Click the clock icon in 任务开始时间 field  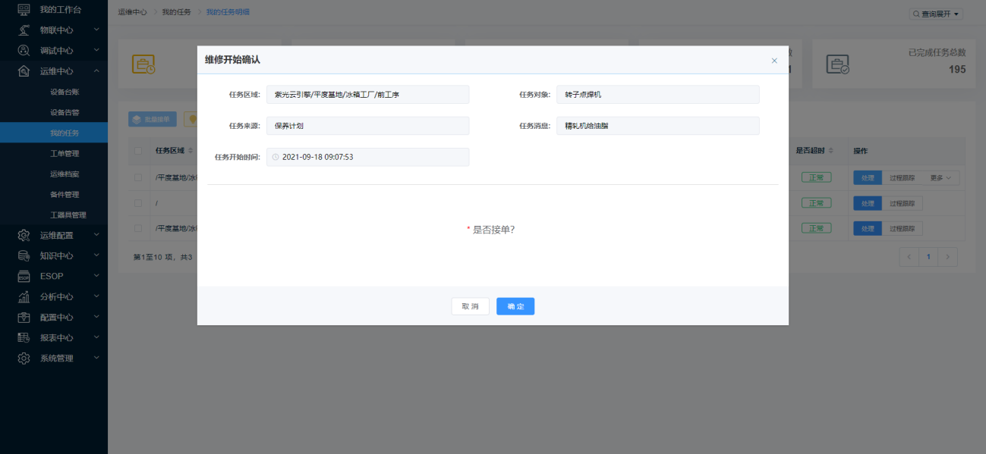tap(276, 157)
